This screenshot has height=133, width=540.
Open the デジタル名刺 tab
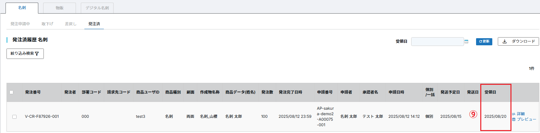[97, 8]
